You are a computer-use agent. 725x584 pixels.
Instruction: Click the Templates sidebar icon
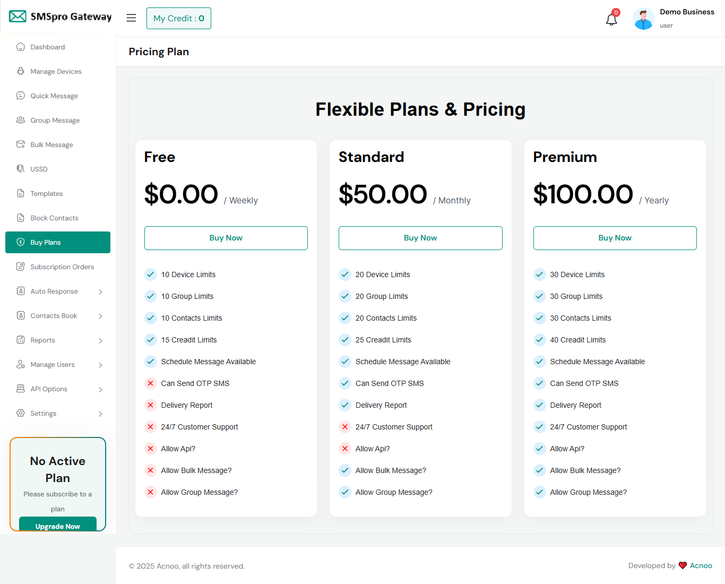21,193
